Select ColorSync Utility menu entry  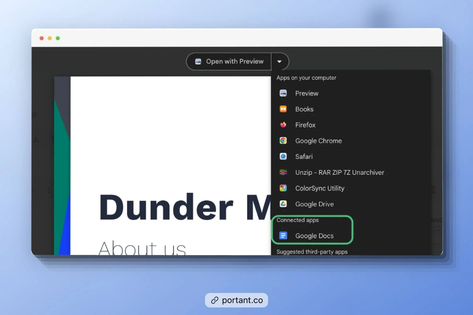(x=351, y=188)
